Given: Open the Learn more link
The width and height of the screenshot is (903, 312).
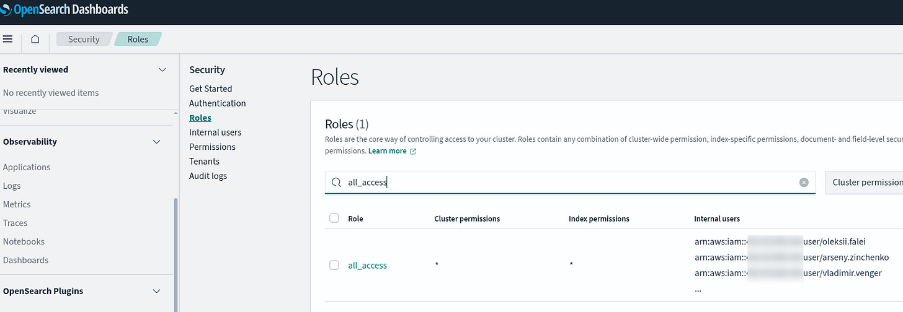Looking at the screenshot, I should click(x=387, y=151).
